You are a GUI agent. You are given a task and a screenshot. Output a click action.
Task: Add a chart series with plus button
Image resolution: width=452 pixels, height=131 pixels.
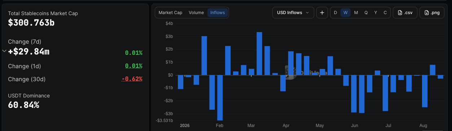click(322, 13)
